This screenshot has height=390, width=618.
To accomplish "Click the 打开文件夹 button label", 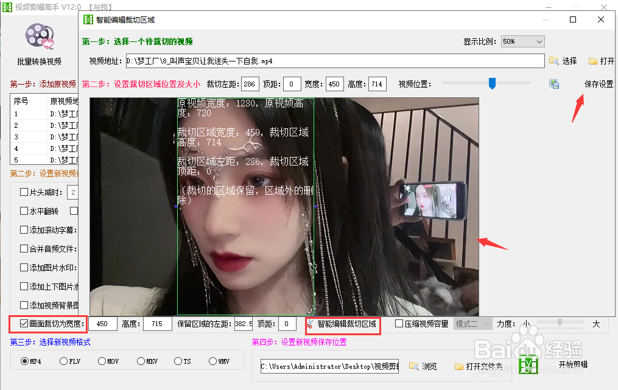I will (x=484, y=366).
